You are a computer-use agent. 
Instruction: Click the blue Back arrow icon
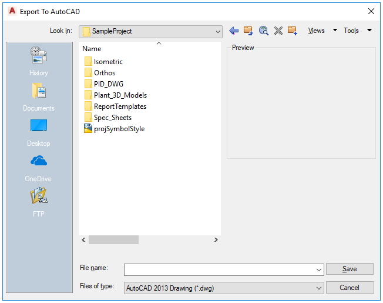tap(234, 31)
